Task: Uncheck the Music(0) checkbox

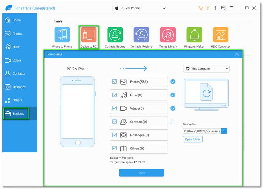Action: tap(114, 95)
